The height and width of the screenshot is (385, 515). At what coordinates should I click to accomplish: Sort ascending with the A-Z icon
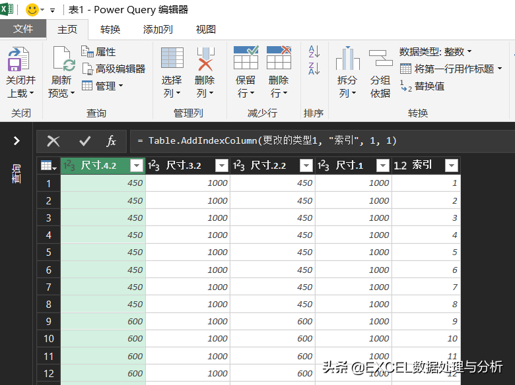pyautogui.click(x=314, y=51)
